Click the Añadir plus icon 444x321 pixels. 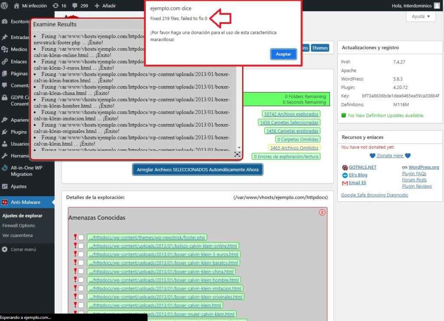(97, 6)
